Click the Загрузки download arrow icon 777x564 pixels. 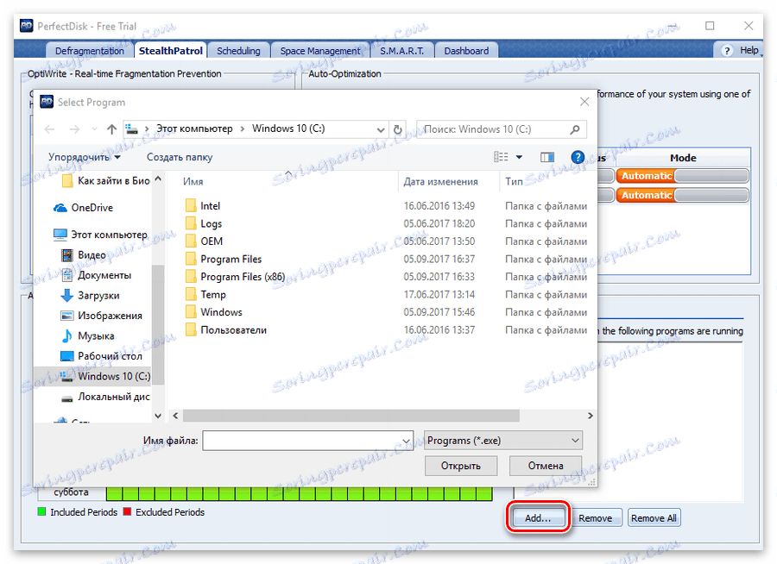coord(66,296)
